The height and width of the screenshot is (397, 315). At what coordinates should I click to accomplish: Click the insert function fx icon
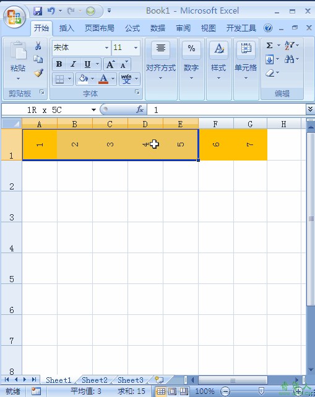(x=140, y=110)
